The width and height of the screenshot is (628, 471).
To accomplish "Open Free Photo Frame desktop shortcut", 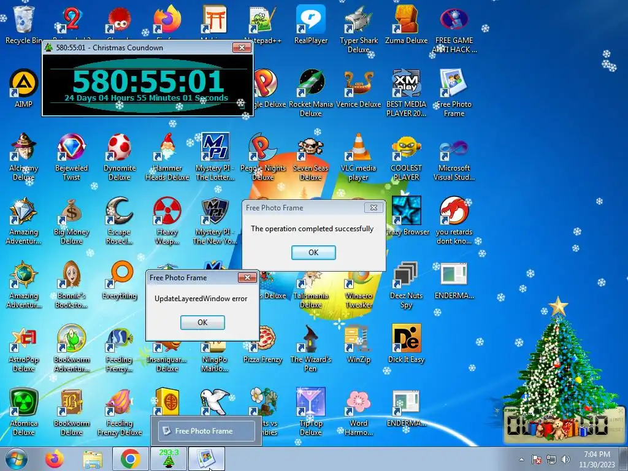I will [x=454, y=93].
